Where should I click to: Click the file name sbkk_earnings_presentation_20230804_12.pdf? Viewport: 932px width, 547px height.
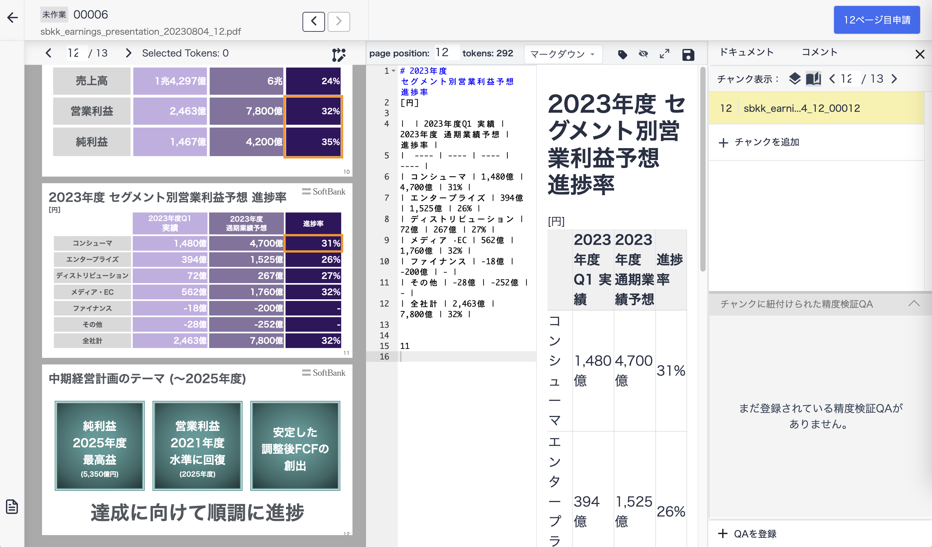(141, 31)
